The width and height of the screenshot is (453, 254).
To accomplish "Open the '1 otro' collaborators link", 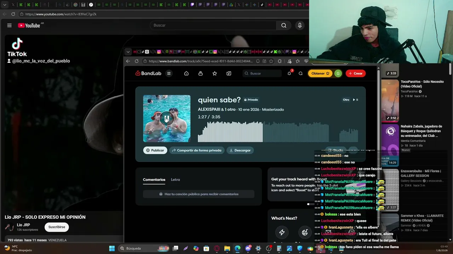I will tap(230, 109).
